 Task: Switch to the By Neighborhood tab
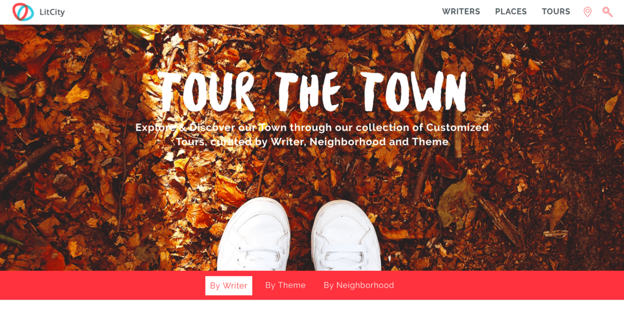pyautogui.click(x=359, y=285)
